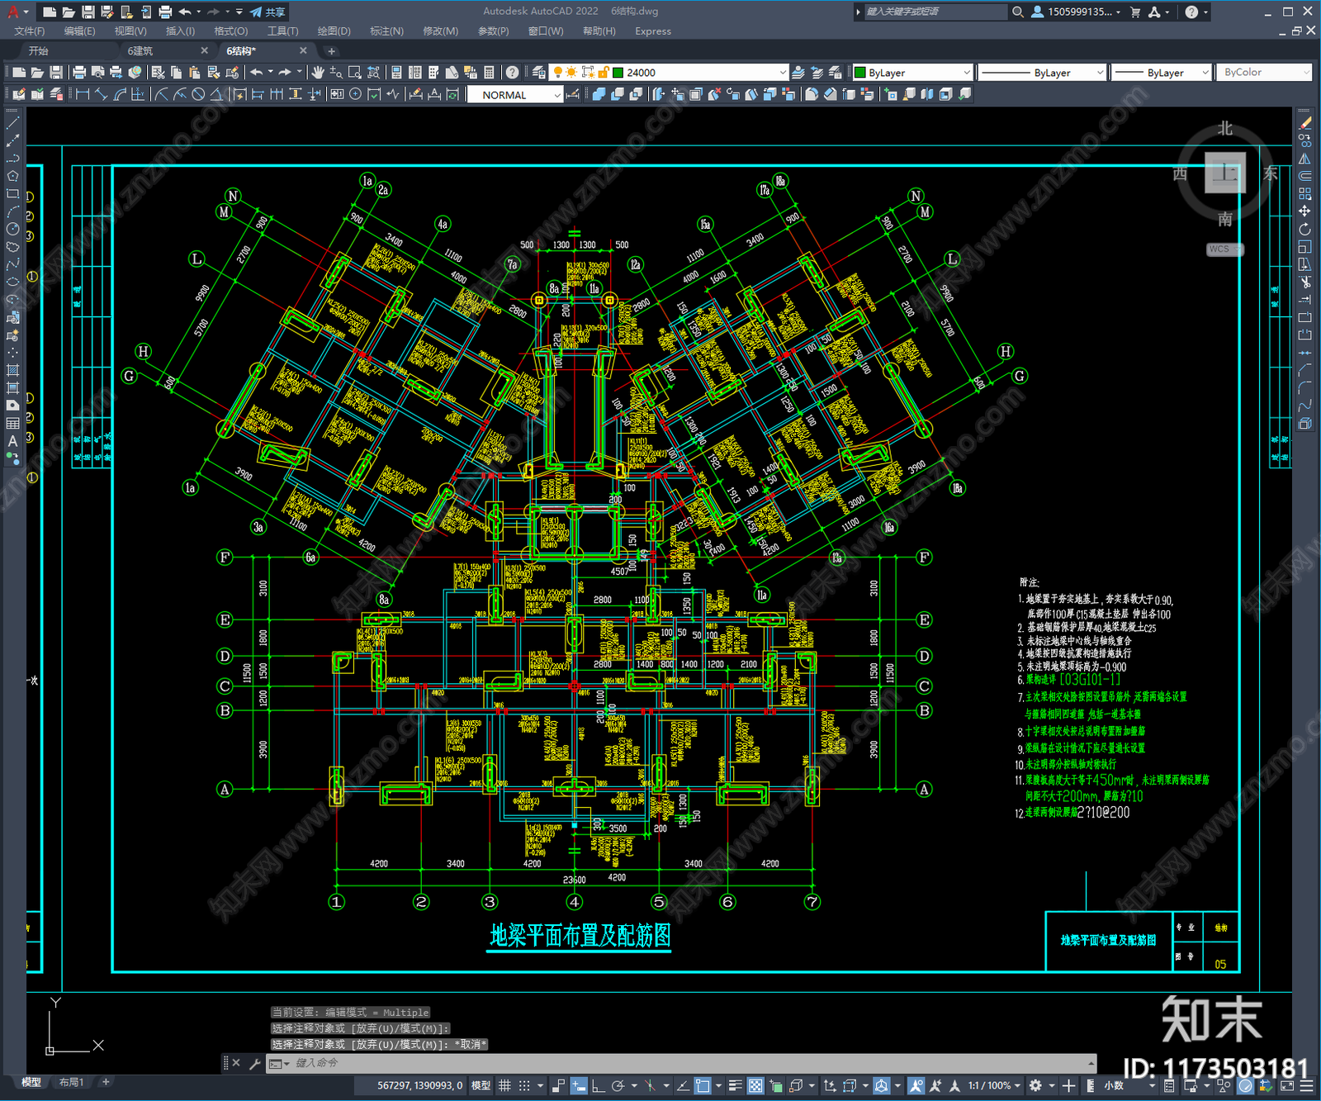The height and width of the screenshot is (1101, 1321).
Task: Click the Customization menu icon in the status bar
Action: point(1308,1086)
